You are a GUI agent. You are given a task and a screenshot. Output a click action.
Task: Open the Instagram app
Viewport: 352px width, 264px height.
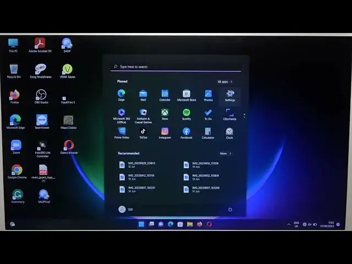165,133
